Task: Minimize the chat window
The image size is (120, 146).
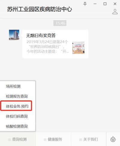Action: pyautogui.click(x=95, y=4)
